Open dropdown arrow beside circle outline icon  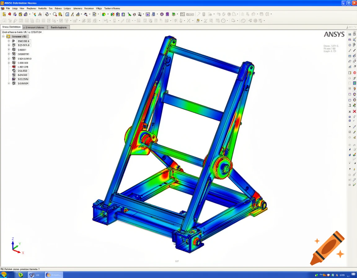(227, 21)
